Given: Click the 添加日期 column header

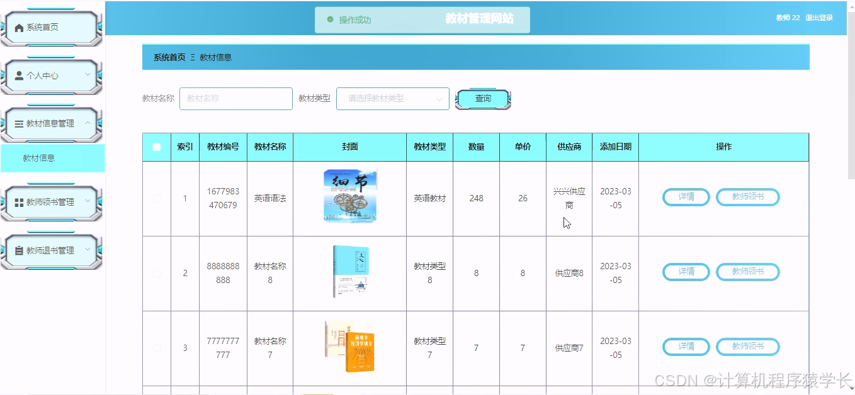Looking at the screenshot, I should pos(616,147).
